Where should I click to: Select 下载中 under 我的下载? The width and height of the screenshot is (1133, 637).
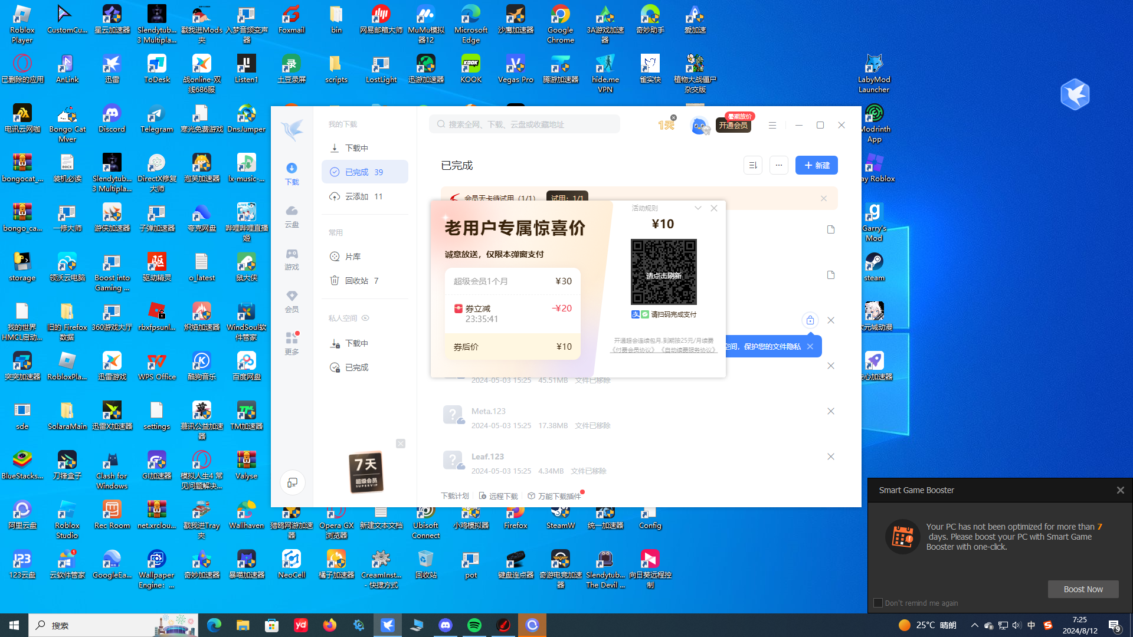pos(356,148)
